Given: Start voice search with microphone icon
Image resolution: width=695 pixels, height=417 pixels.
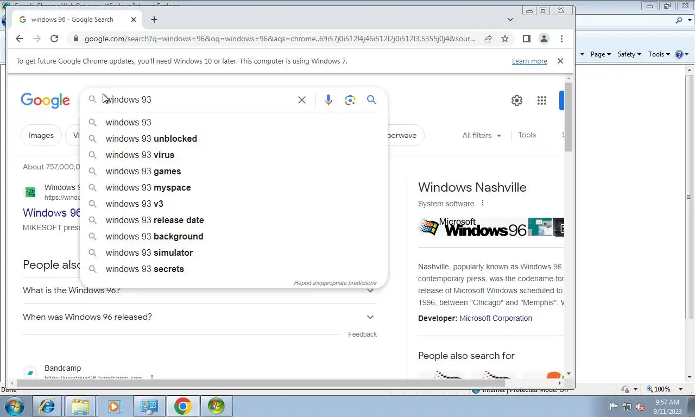Looking at the screenshot, I should click(x=328, y=100).
